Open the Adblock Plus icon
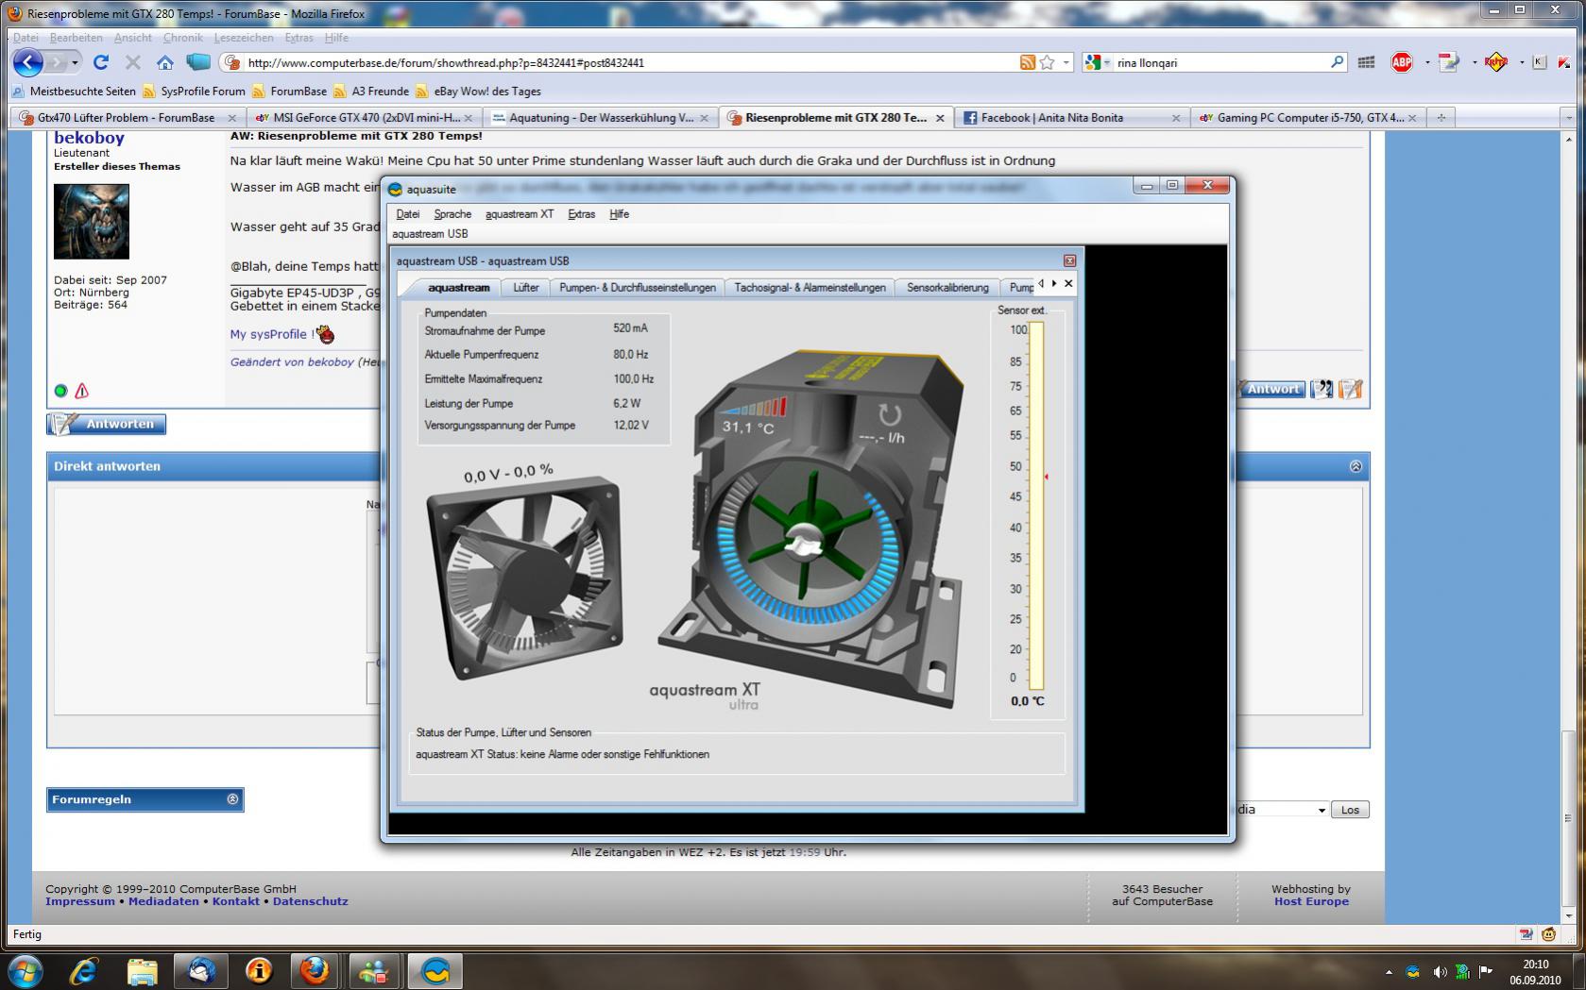Screen dimensions: 1586x990 pos(1402,62)
